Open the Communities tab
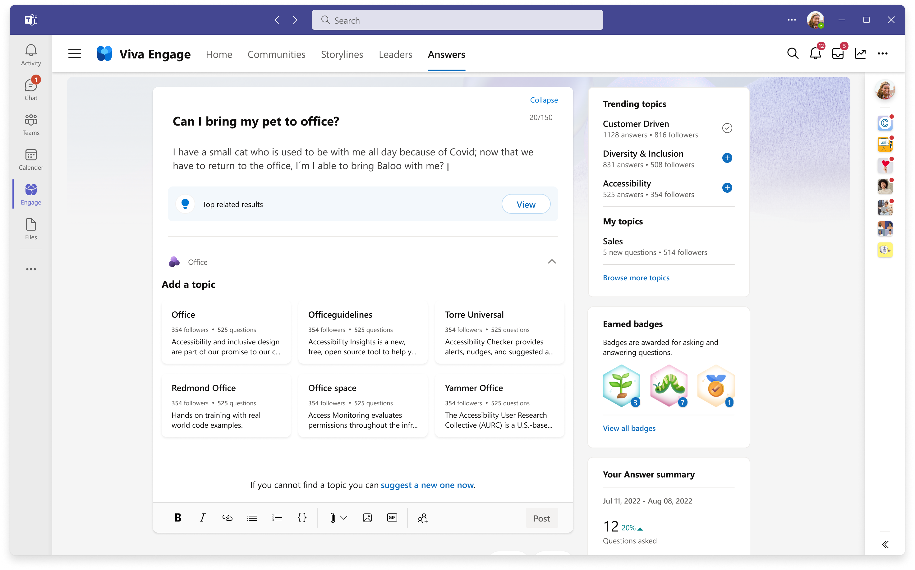915x570 pixels. pos(276,54)
